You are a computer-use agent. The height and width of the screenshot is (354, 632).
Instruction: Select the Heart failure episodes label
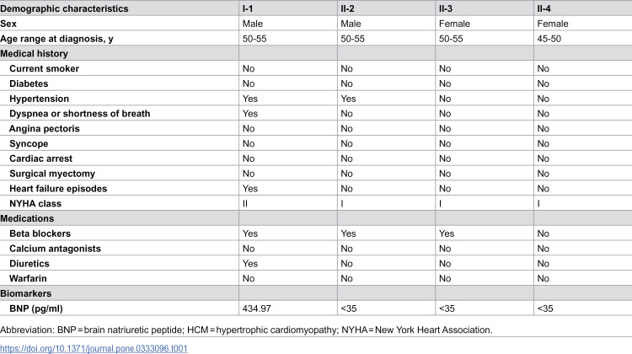pyautogui.click(x=58, y=189)
